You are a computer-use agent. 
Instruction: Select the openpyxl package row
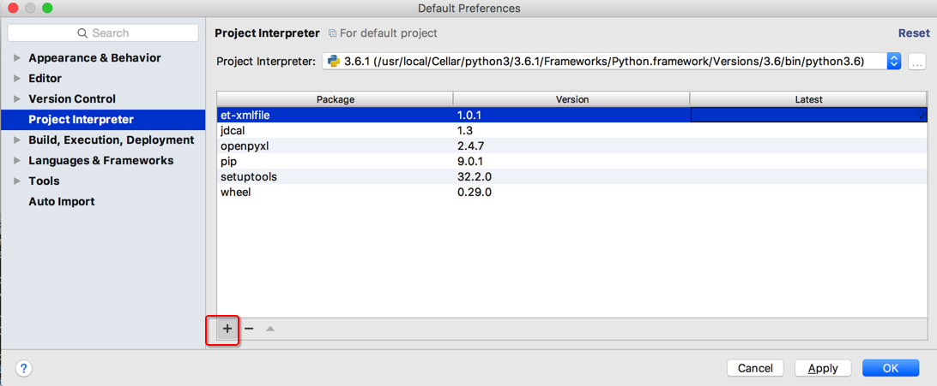point(245,146)
